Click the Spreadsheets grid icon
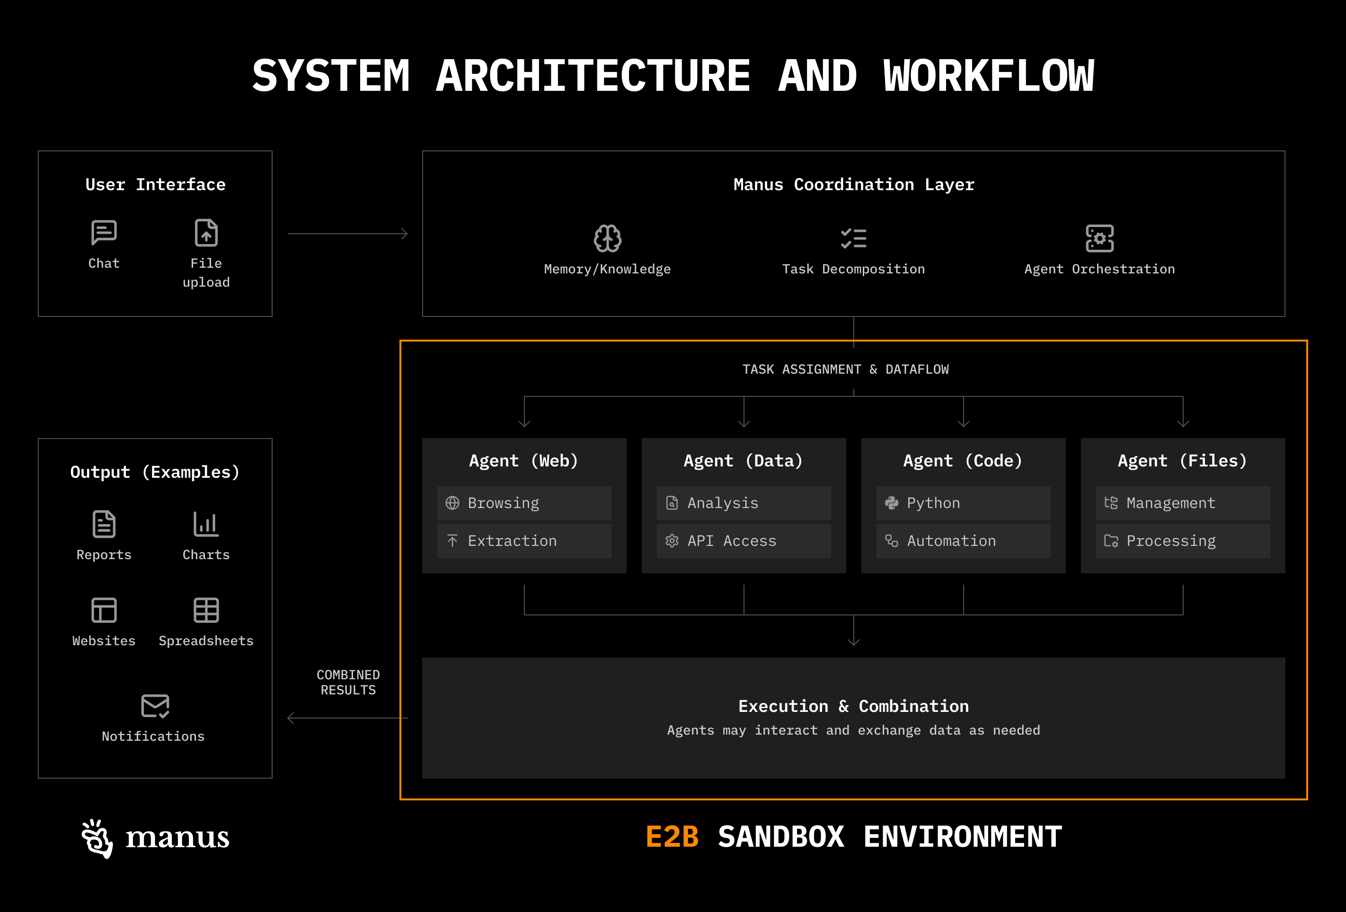The width and height of the screenshot is (1346, 912). click(206, 610)
